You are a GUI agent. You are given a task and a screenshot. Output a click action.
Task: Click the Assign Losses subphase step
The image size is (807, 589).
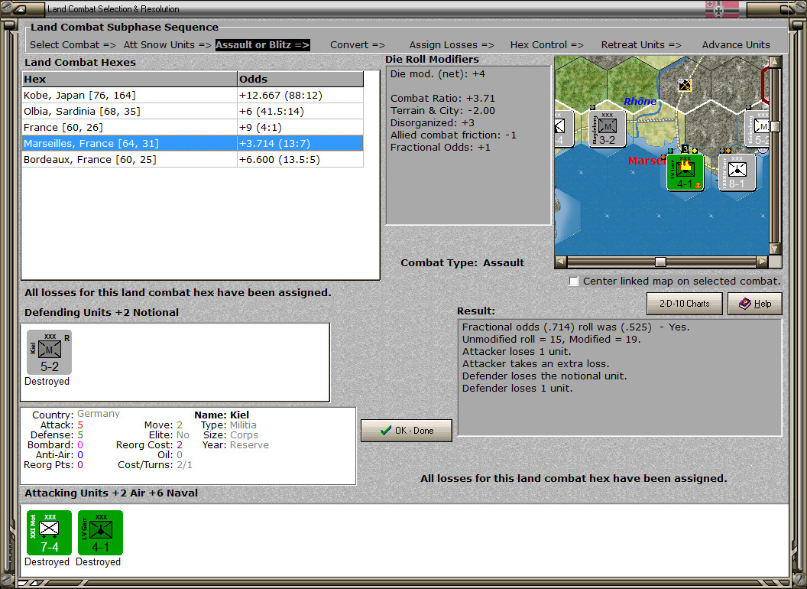pyautogui.click(x=452, y=45)
